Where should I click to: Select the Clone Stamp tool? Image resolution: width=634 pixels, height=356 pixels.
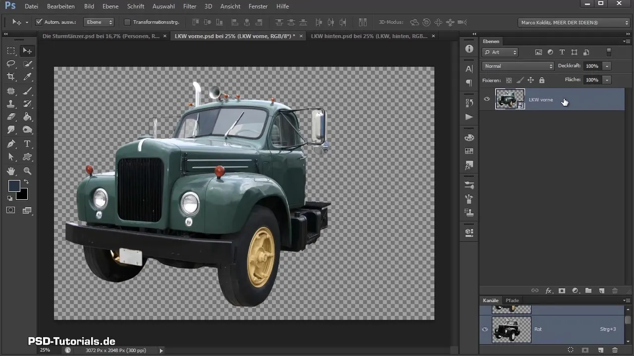[x=11, y=104]
